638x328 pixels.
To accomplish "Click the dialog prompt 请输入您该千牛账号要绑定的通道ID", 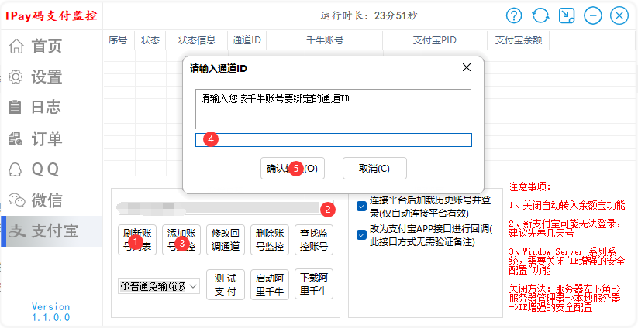I will [x=274, y=98].
